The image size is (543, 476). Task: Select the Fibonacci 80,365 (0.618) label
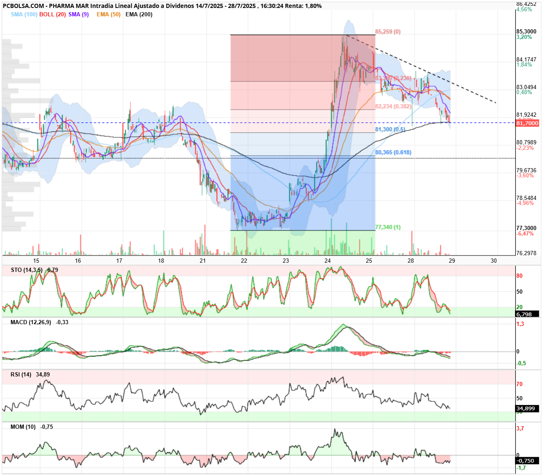coord(393,152)
